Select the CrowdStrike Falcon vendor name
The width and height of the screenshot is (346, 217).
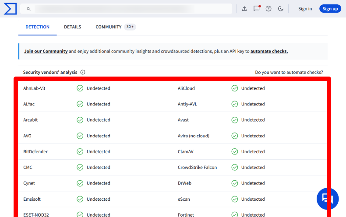tap(197, 168)
